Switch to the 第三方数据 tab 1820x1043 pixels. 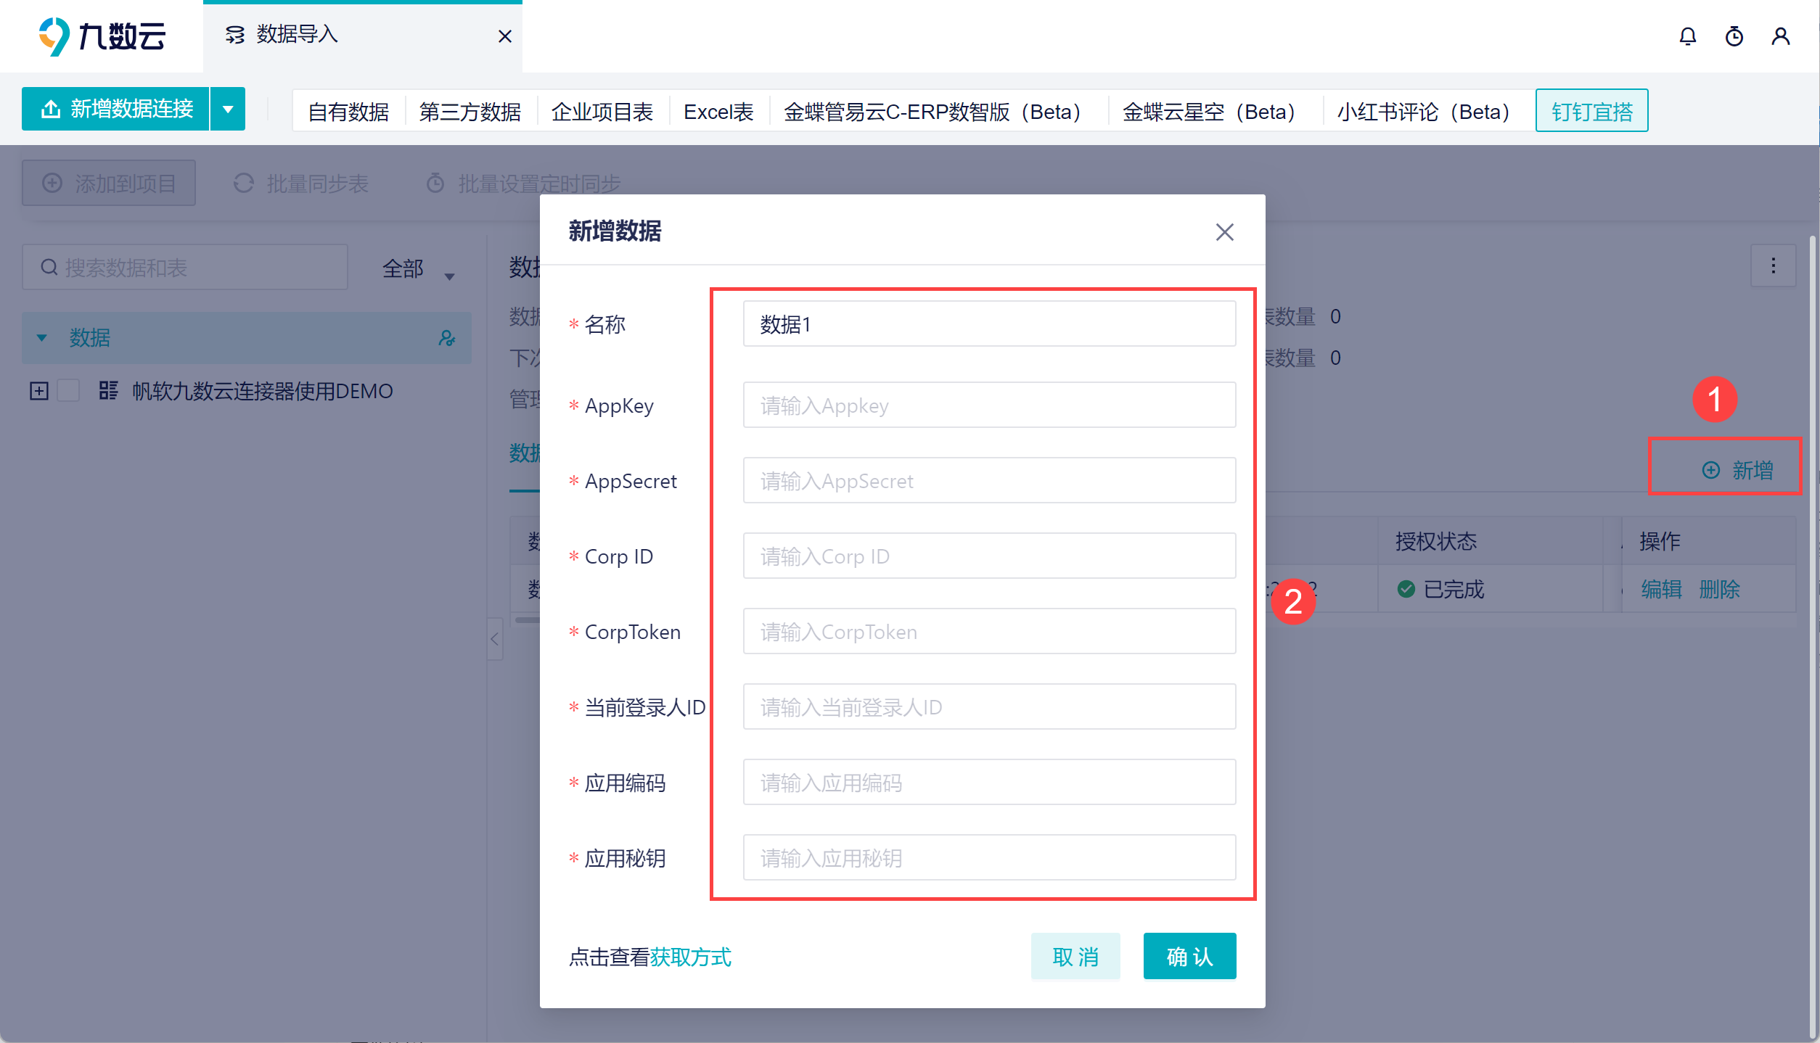click(x=470, y=112)
